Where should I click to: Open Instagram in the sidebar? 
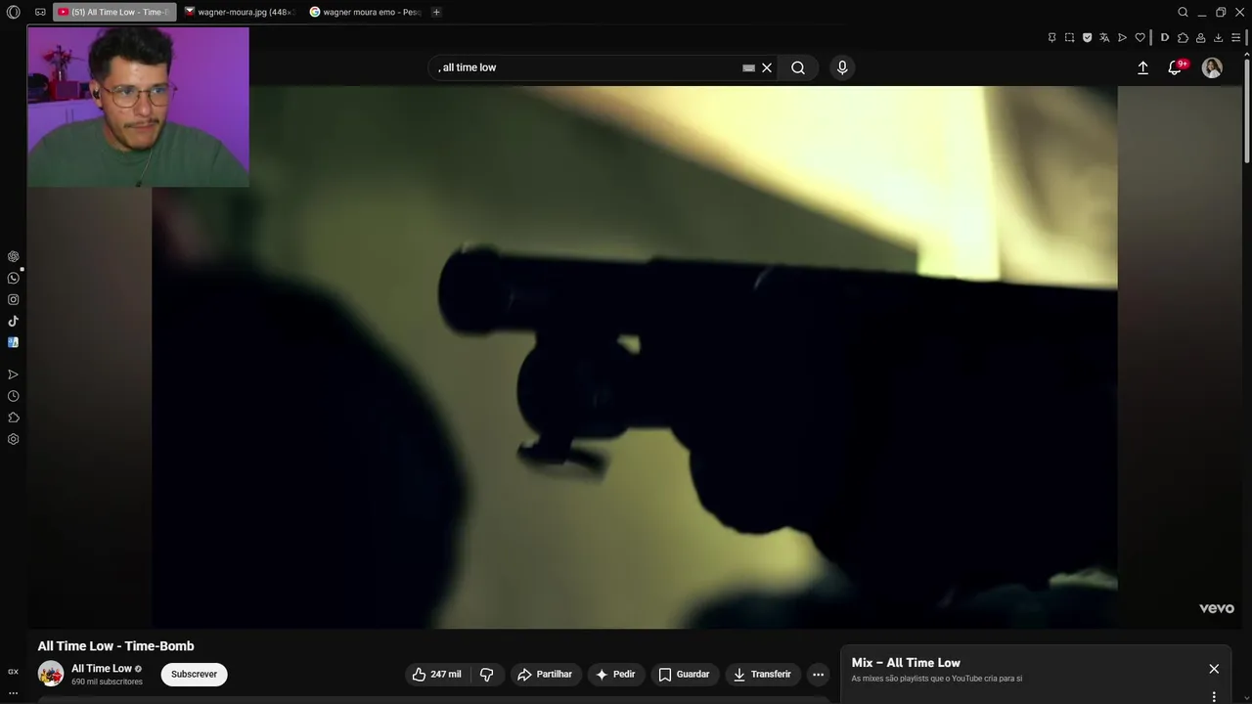point(14,299)
